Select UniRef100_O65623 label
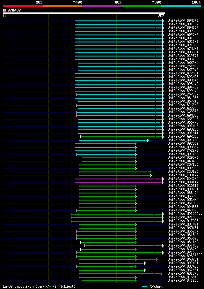204x289 pixels. (183, 239)
